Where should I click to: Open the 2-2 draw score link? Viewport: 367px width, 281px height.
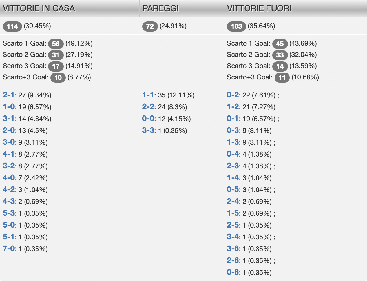tap(148, 107)
